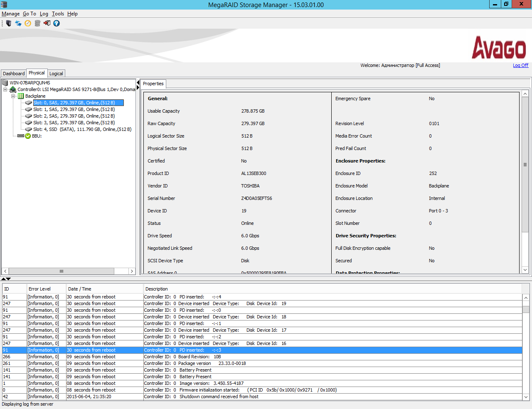
Task: Open the Tools menu
Action: [58, 14]
